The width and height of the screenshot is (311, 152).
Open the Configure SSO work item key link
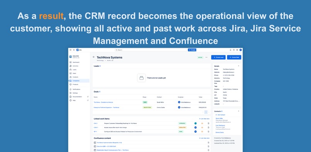pos(95,132)
